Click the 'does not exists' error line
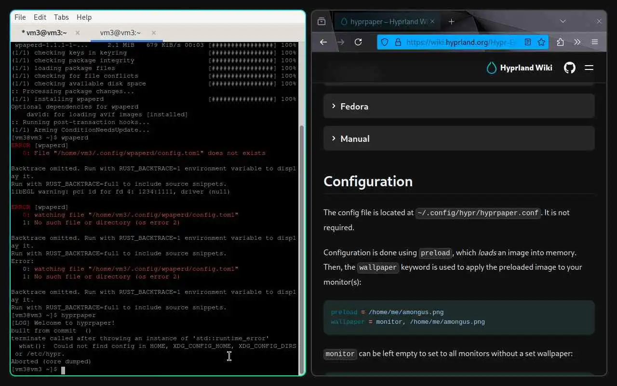The width and height of the screenshot is (617, 386). [144, 153]
